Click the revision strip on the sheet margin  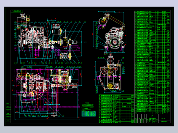pos(8,113)
